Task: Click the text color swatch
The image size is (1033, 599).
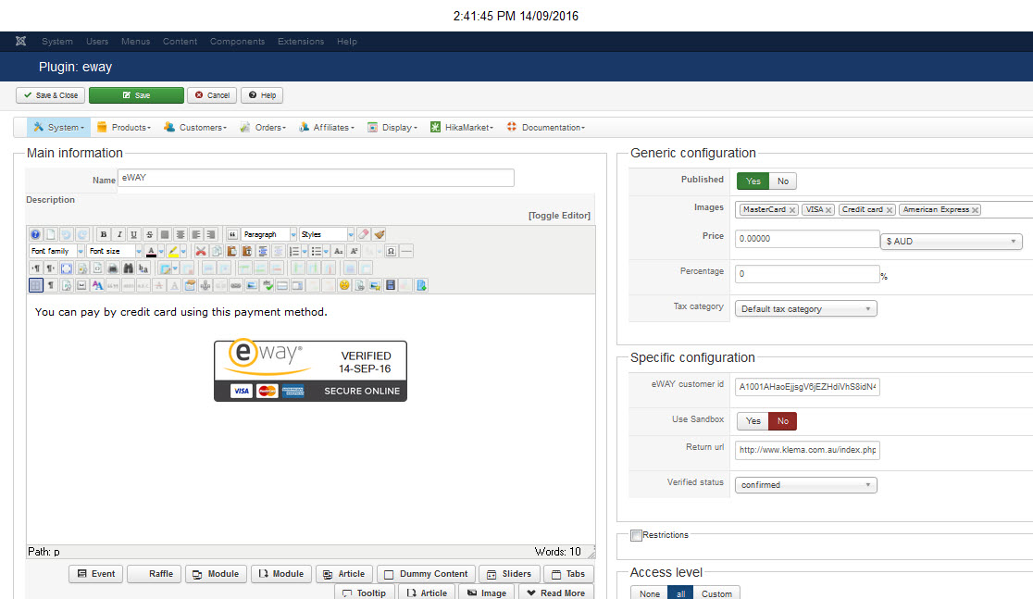Action: pyautogui.click(x=152, y=251)
